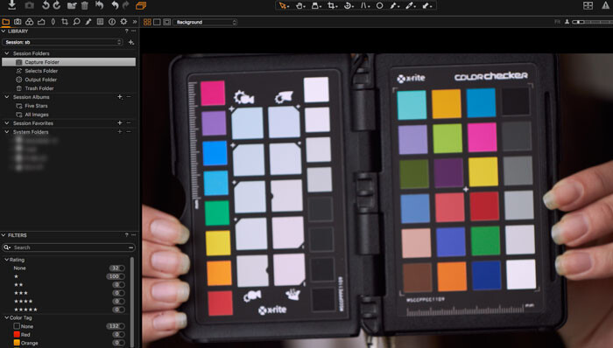Screen dimensions: 613x348
Task: Toggle the orange Copy Variants icon
Action: point(141,5)
